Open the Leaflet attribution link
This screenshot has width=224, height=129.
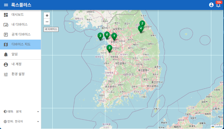pos(218,127)
